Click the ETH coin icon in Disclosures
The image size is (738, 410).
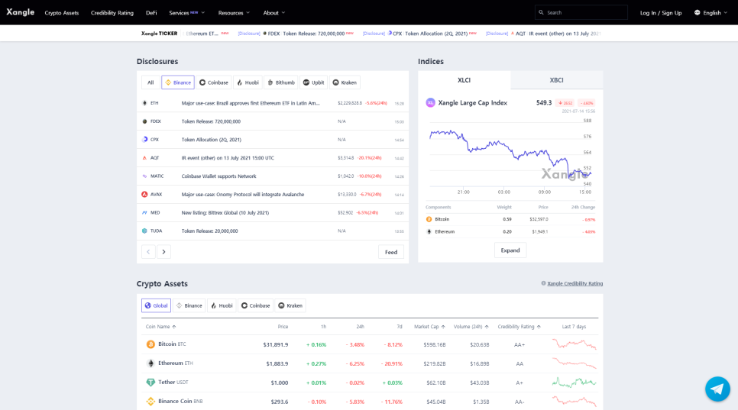144,103
